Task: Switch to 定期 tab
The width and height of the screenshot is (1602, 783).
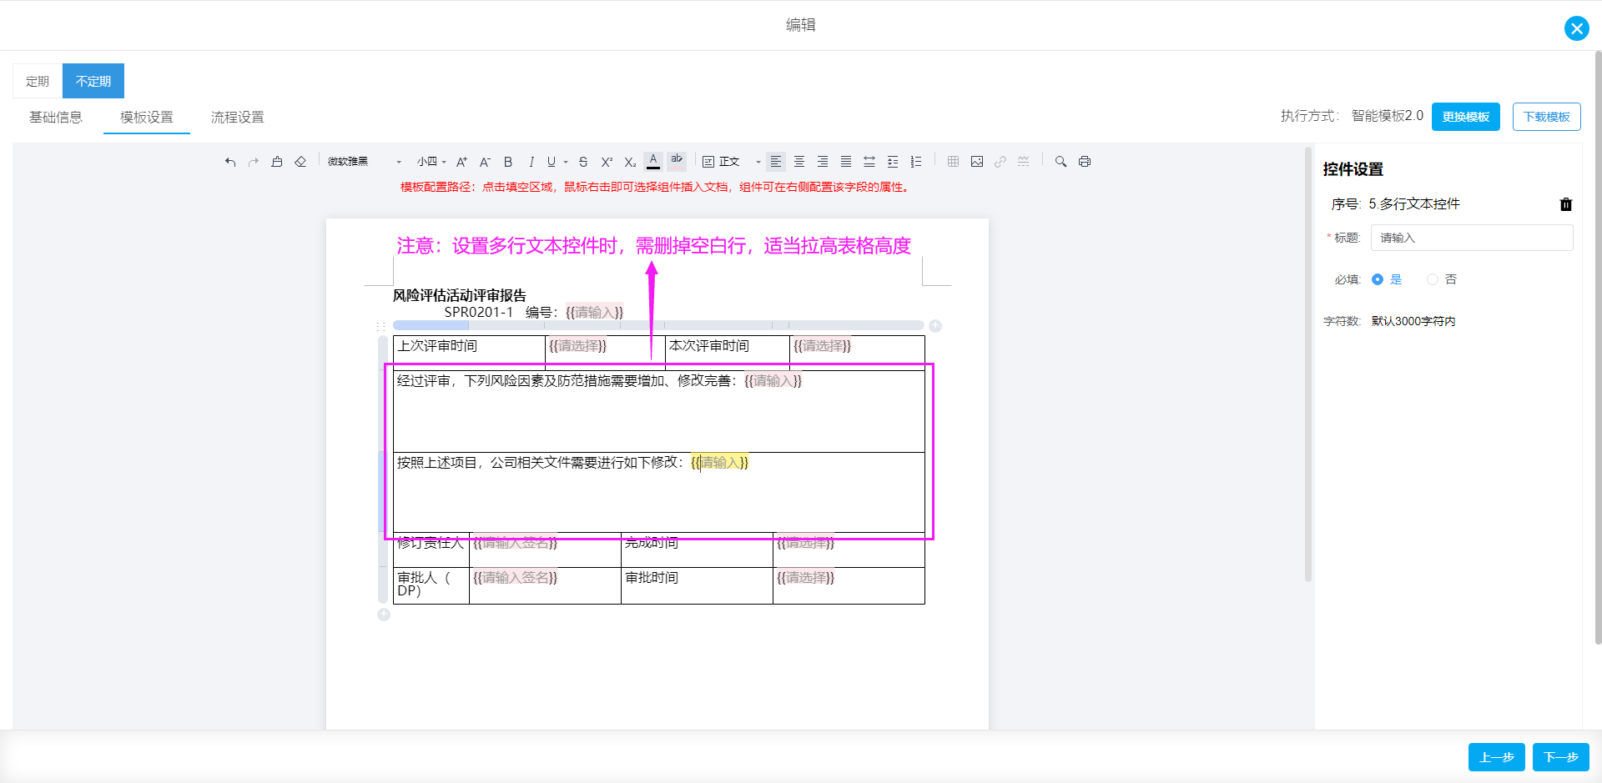Action: click(38, 81)
